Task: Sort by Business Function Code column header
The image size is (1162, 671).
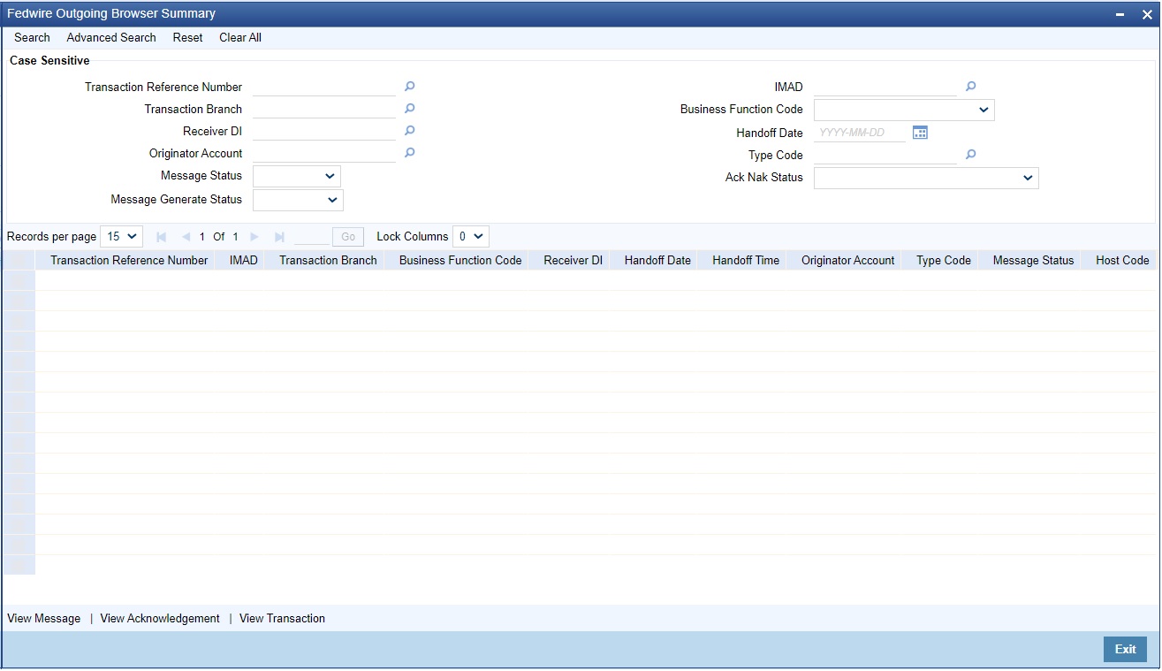Action: coord(460,260)
